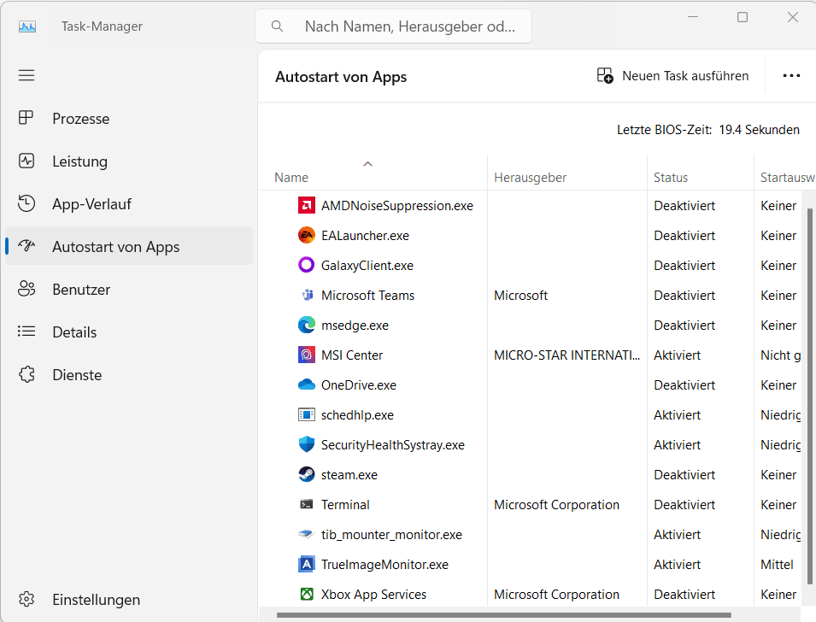Image resolution: width=816 pixels, height=622 pixels.
Task: Click the GalaxyClient.exe purple ring icon
Action: (x=307, y=266)
